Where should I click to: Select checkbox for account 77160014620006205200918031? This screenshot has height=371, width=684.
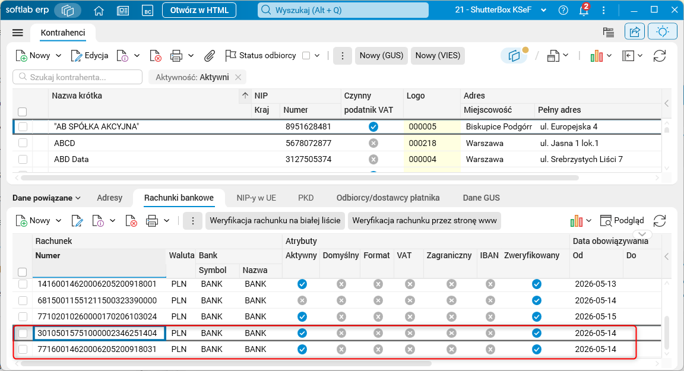(x=23, y=349)
